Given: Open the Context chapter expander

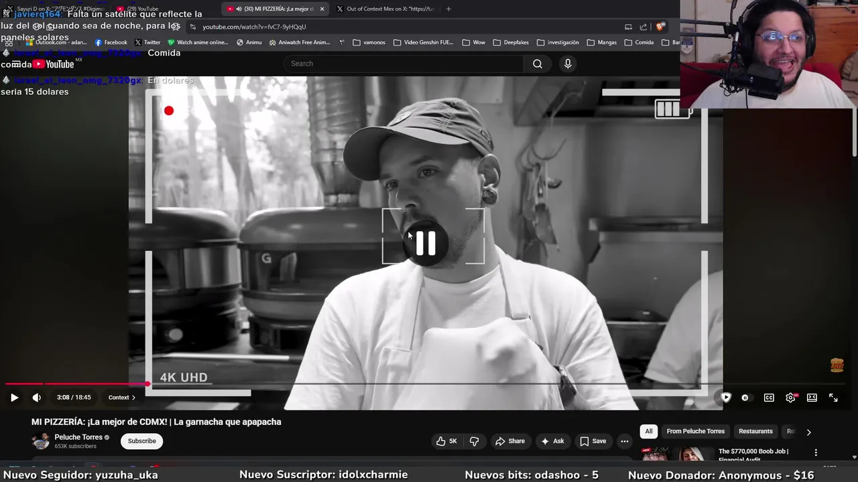Looking at the screenshot, I should tap(122, 398).
